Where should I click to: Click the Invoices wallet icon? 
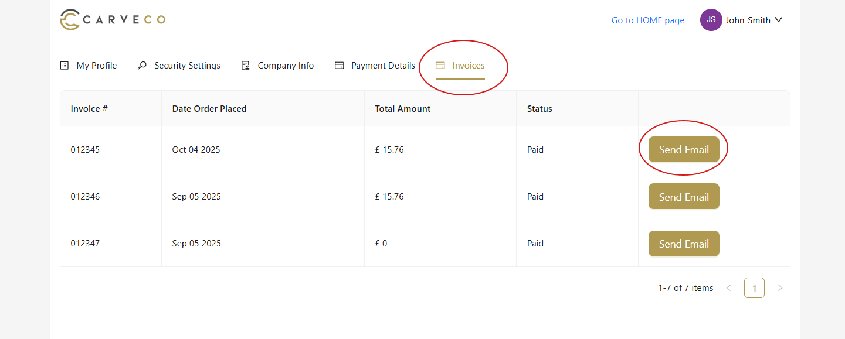(440, 66)
